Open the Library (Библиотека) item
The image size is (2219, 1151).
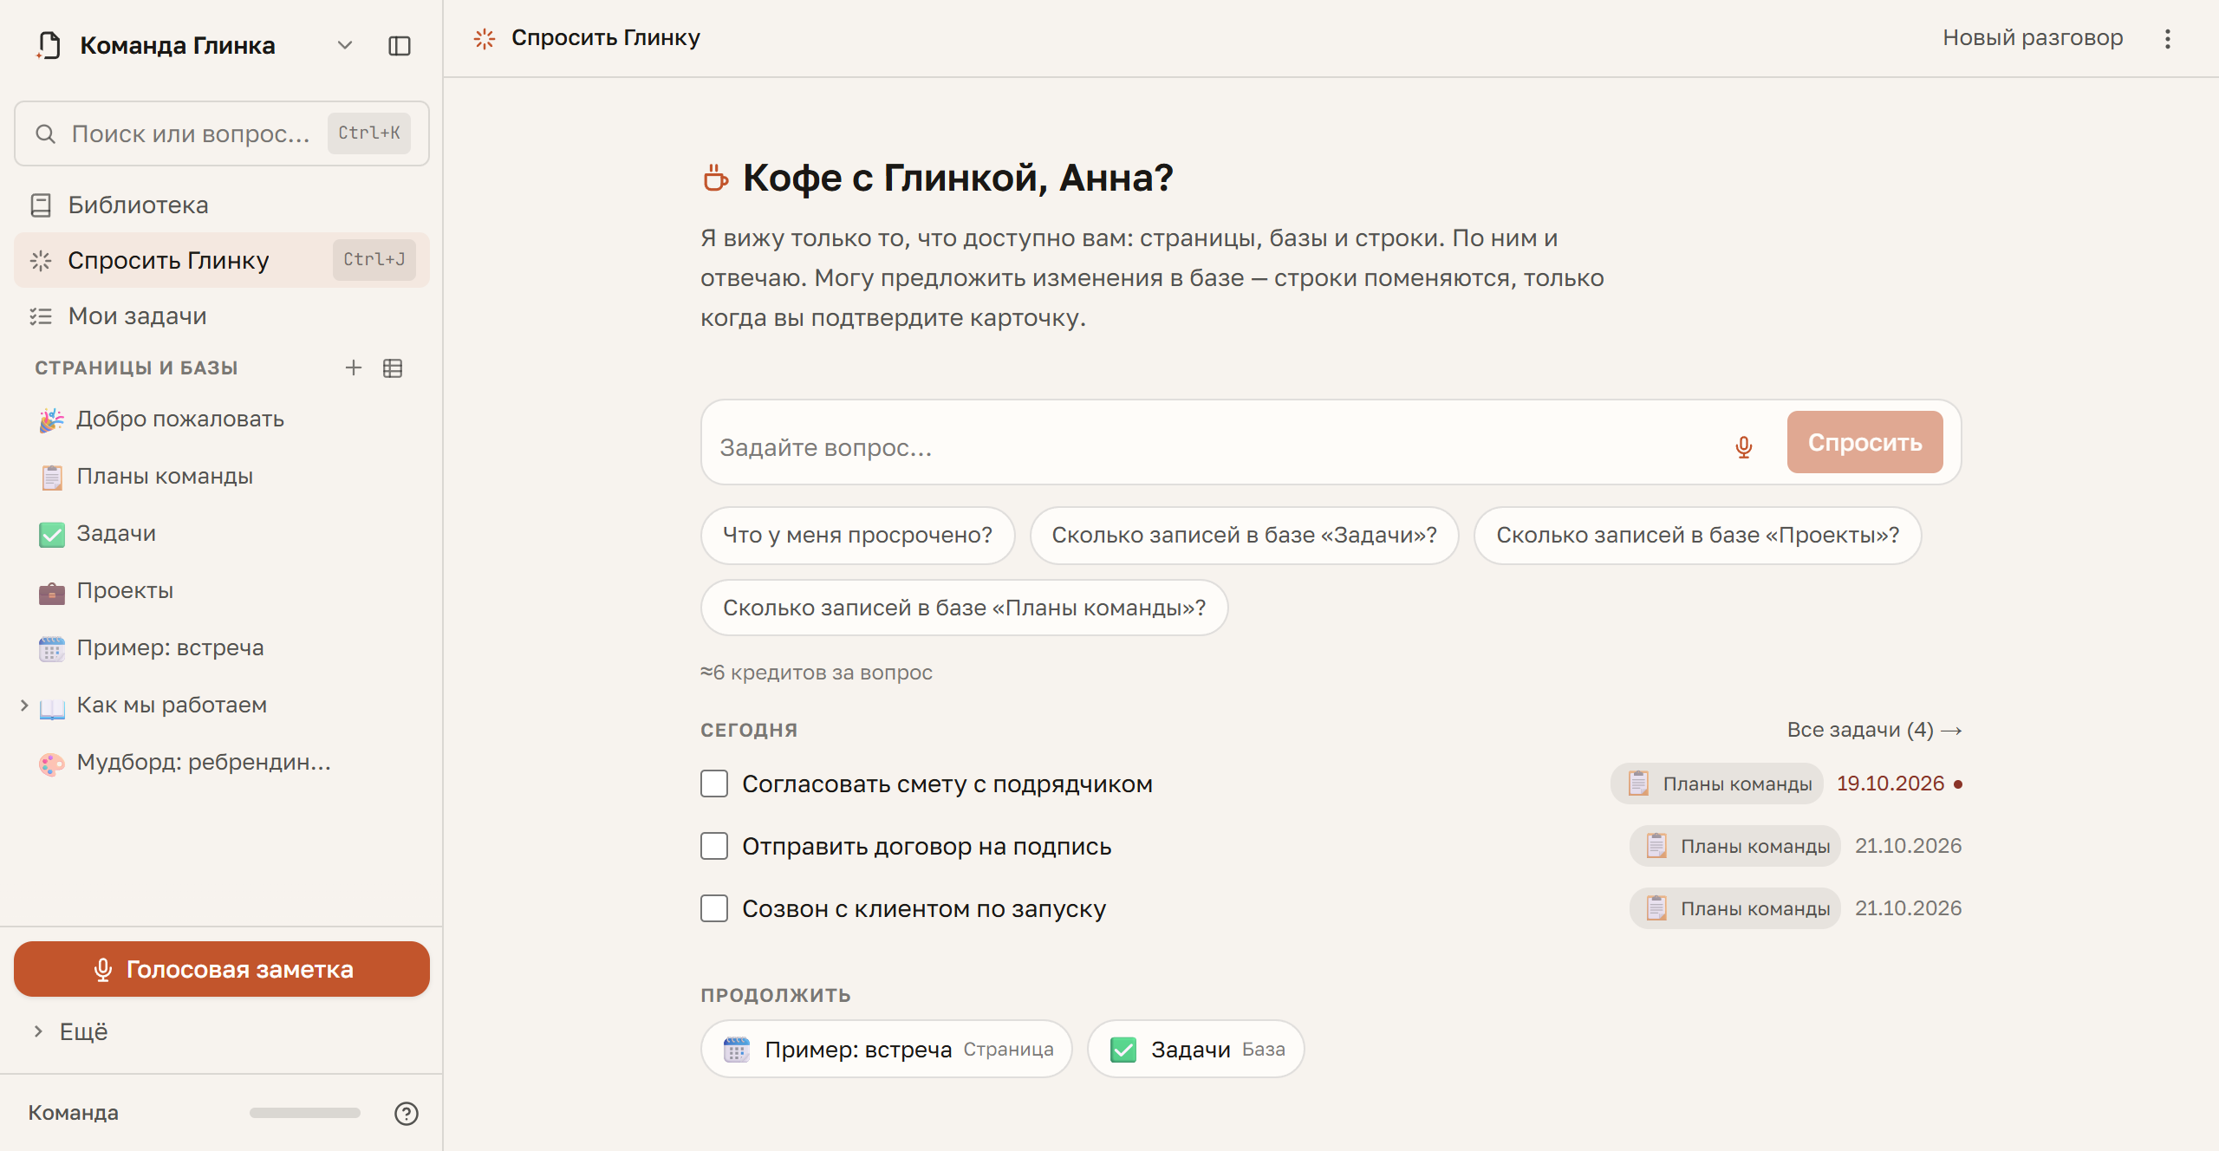(222, 205)
